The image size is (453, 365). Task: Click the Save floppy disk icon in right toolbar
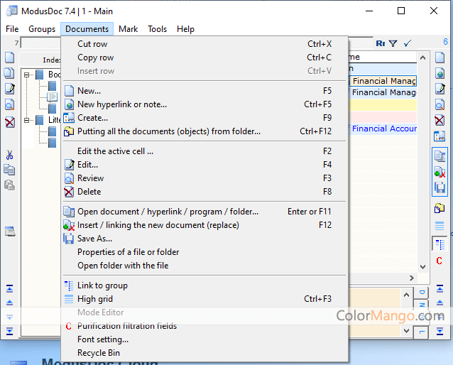point(440,187)
